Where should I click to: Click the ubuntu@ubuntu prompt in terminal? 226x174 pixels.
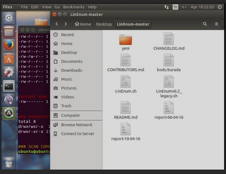(x=34, y=152)
